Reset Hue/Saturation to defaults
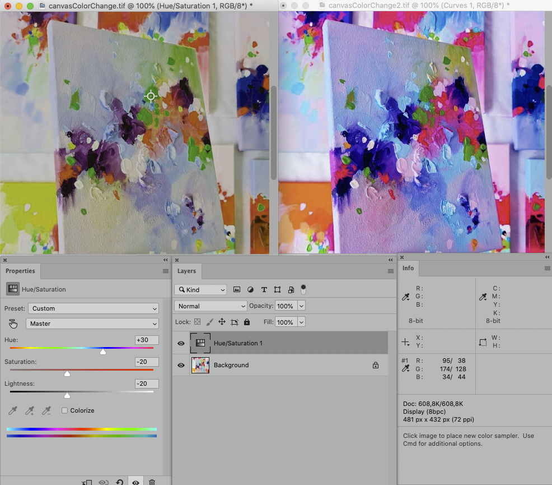This screenshot has width=552, height=485. tap(119, 482)
